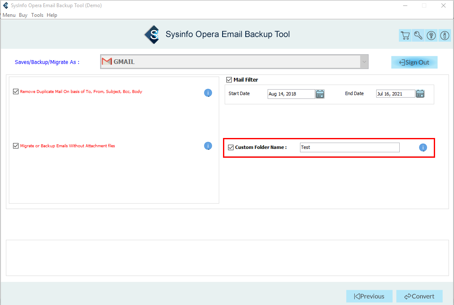The width and height of the screenshot is (454, 305).
Task: Go back with Previous button
Action: pyautogui.click(x=369, y=296)
